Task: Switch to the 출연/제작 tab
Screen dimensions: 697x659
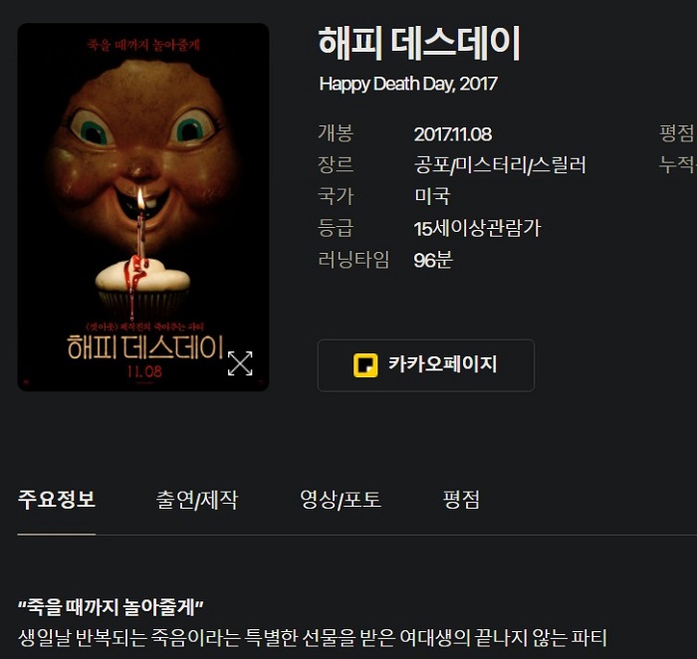Action: pos(197,500)
